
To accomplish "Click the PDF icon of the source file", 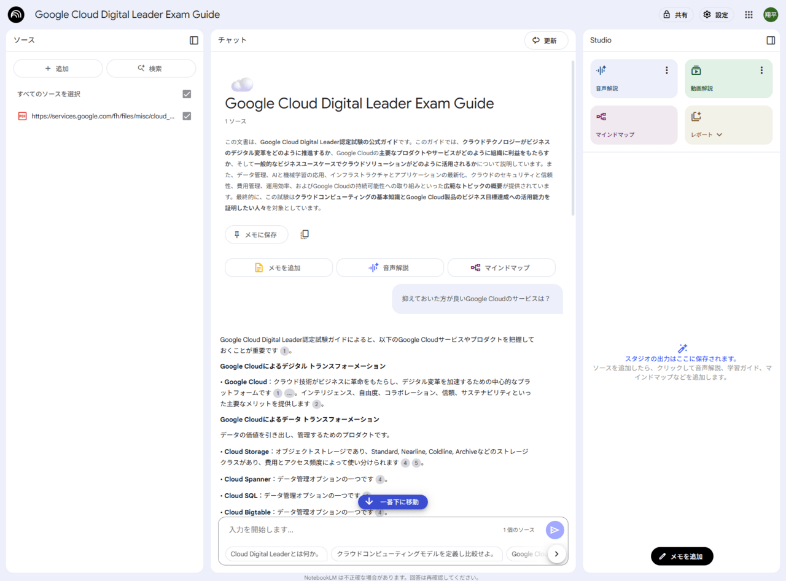I will (x=23, y=116).
